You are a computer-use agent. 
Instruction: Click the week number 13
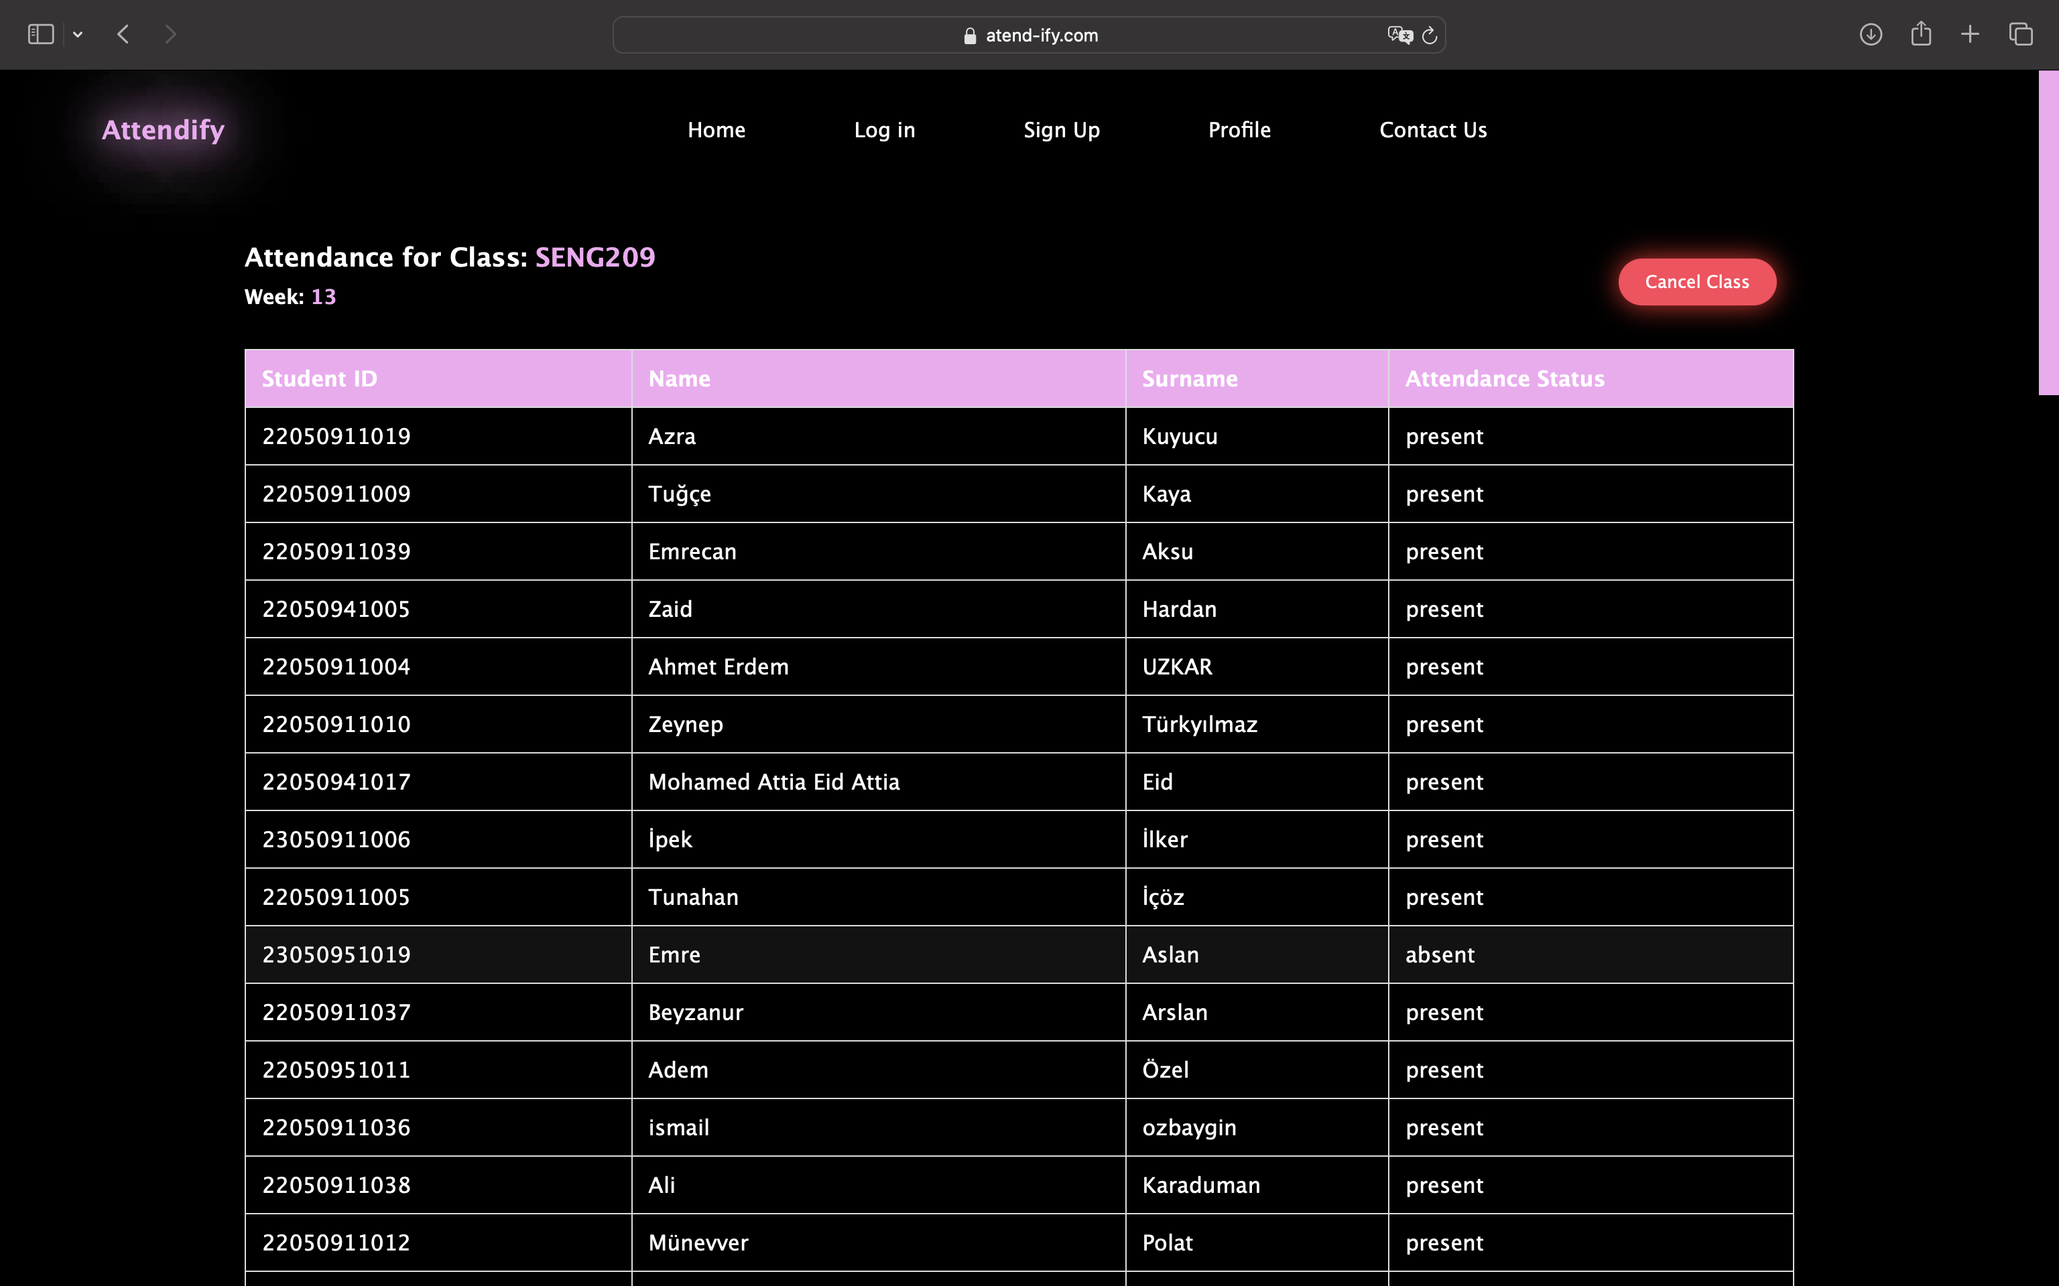[323, 297]
